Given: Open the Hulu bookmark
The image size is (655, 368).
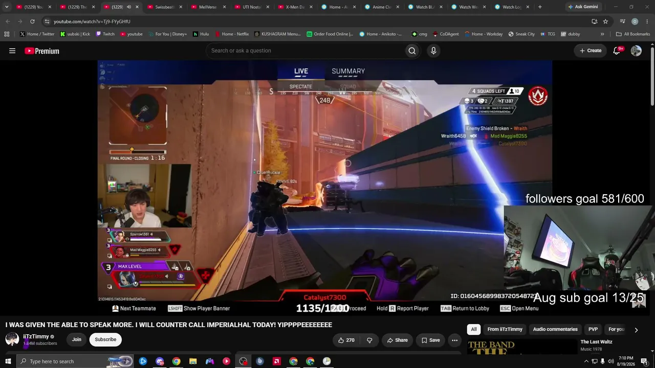Looking at the screenshot, I should [x=201, y=34].
